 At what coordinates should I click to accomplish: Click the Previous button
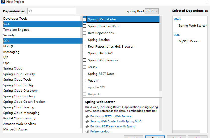pos(134,137)
